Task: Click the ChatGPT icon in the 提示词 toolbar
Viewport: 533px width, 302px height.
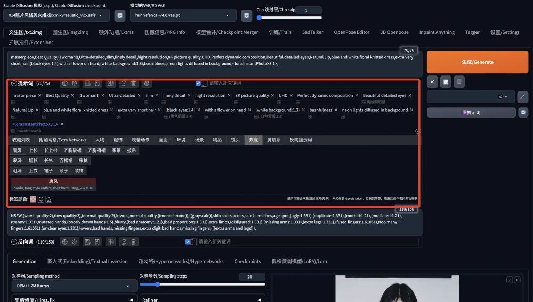Action: 147,83
